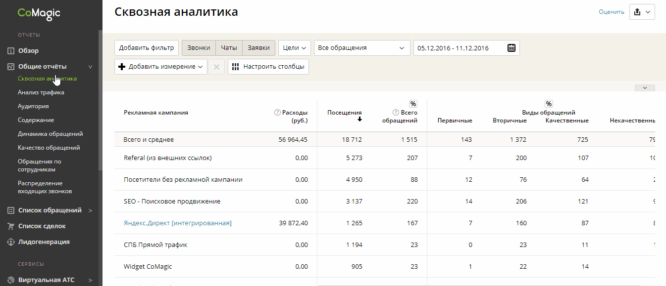This screenshot has height=286, width=666.
Task: Toggle percent icon above Всего обращений
Action: [x=413, y=104]
